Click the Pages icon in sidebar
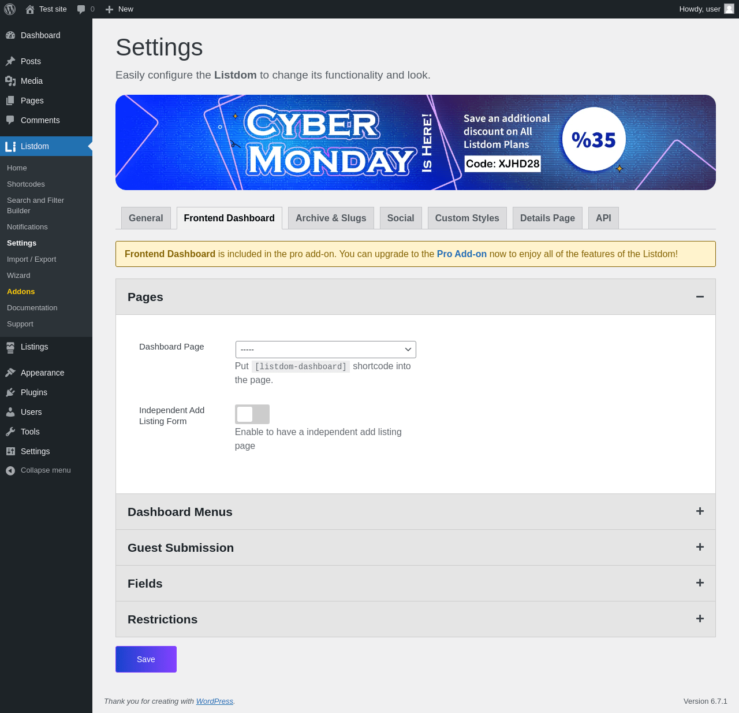The height and width of the screenshot is (713, 739). [10, 101]
